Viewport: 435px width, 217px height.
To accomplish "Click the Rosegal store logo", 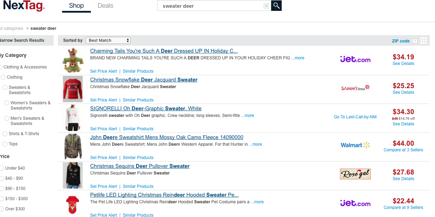I will pyautogui.click(x=355, y=174).
